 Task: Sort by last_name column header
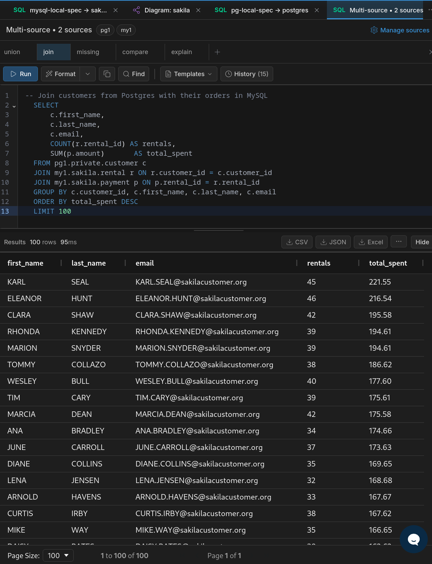(x=89, y=263)
